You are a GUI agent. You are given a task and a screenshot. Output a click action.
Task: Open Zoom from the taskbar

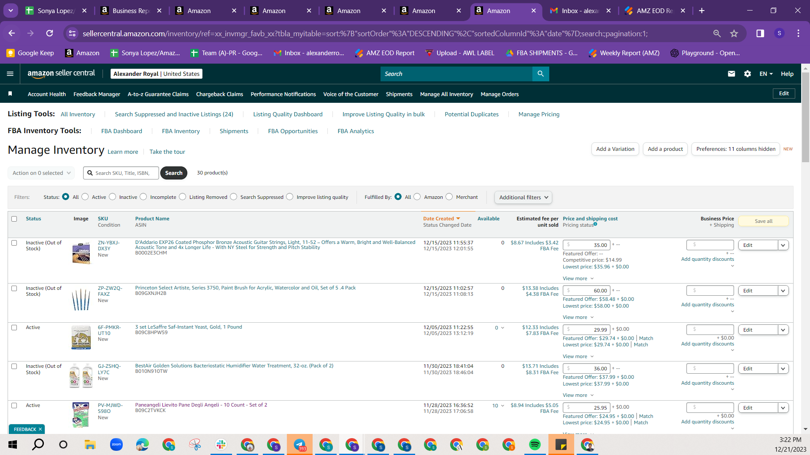click(116, 444)
